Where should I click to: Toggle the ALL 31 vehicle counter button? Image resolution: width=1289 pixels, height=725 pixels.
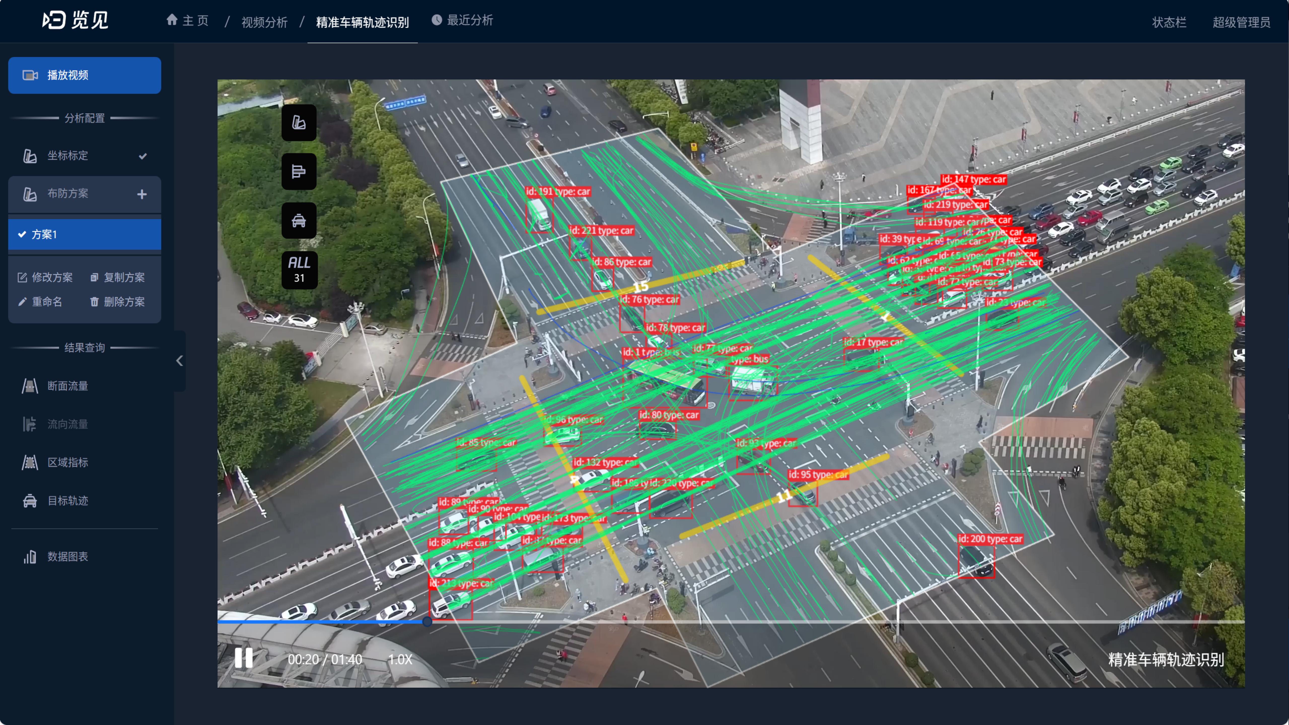[299, 270]
